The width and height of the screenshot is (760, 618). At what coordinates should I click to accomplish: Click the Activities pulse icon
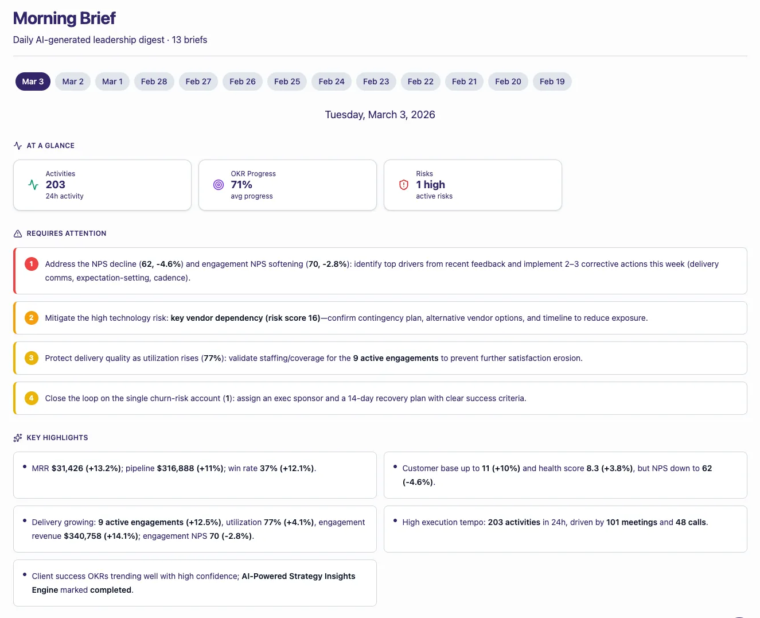(33, 185)
